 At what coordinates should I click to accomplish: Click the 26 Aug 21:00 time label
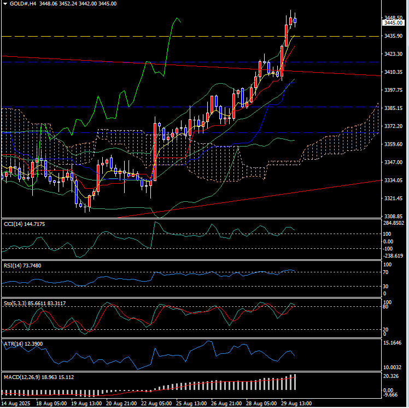(226, 403)
